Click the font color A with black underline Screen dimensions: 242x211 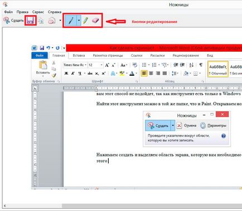[x=132, y=73]
